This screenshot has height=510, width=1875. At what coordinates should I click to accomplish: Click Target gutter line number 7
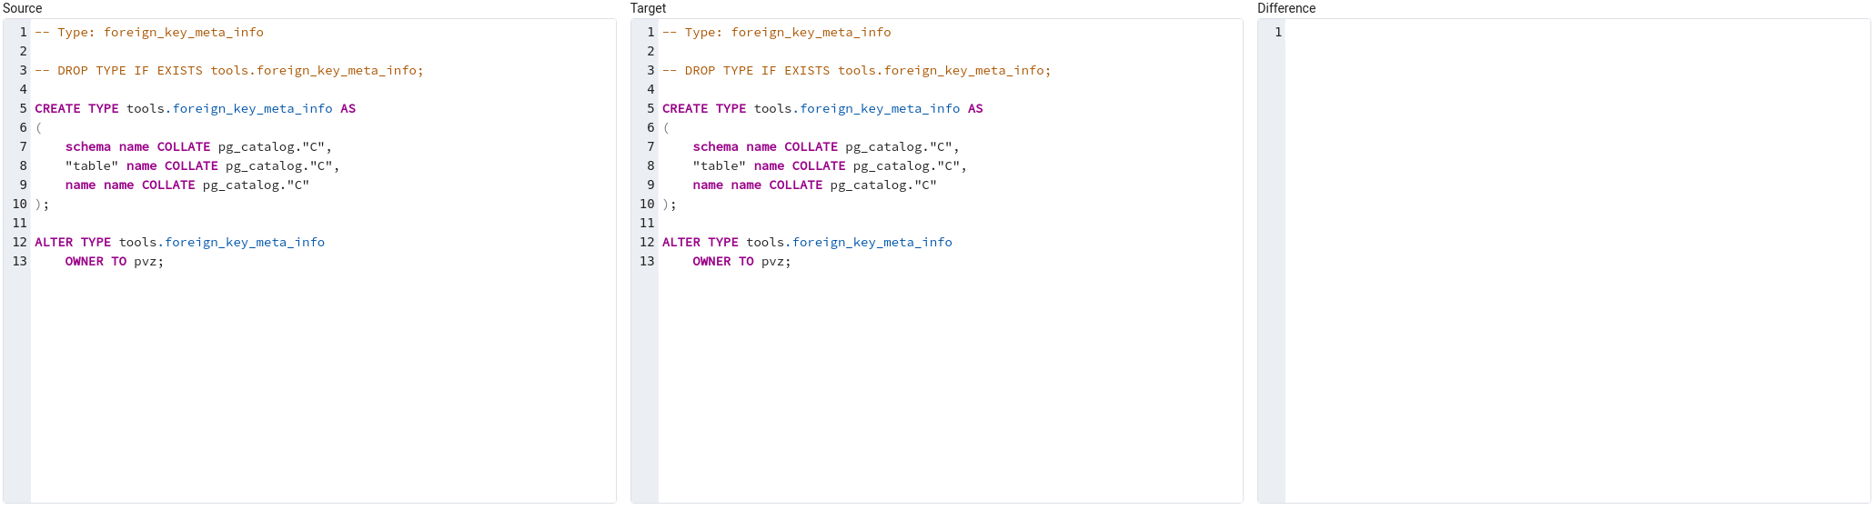650,146
